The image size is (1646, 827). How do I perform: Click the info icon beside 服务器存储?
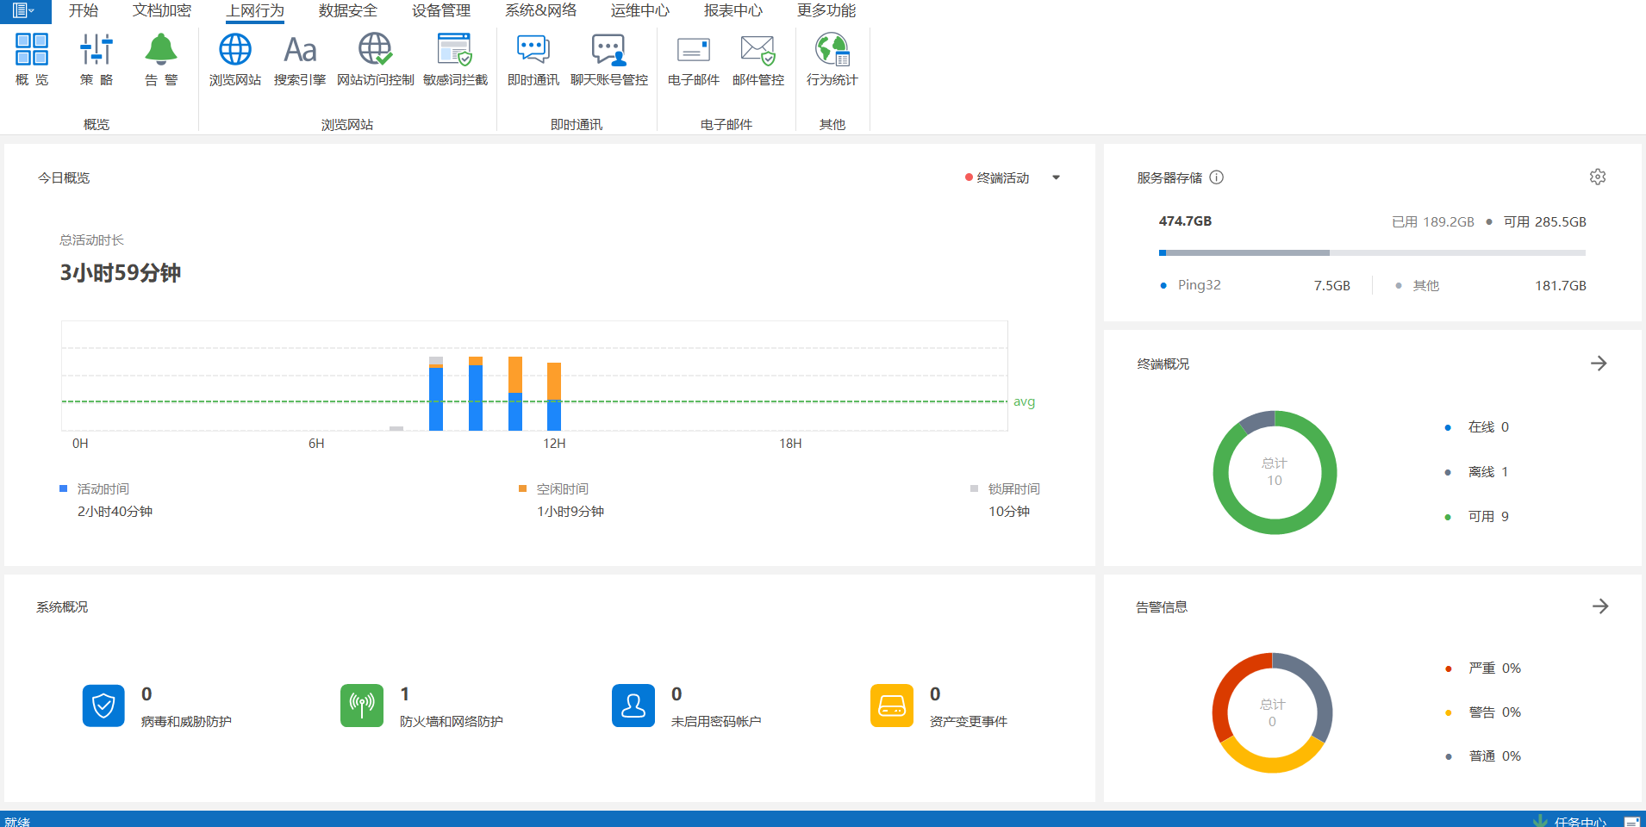click(1216, 177)
